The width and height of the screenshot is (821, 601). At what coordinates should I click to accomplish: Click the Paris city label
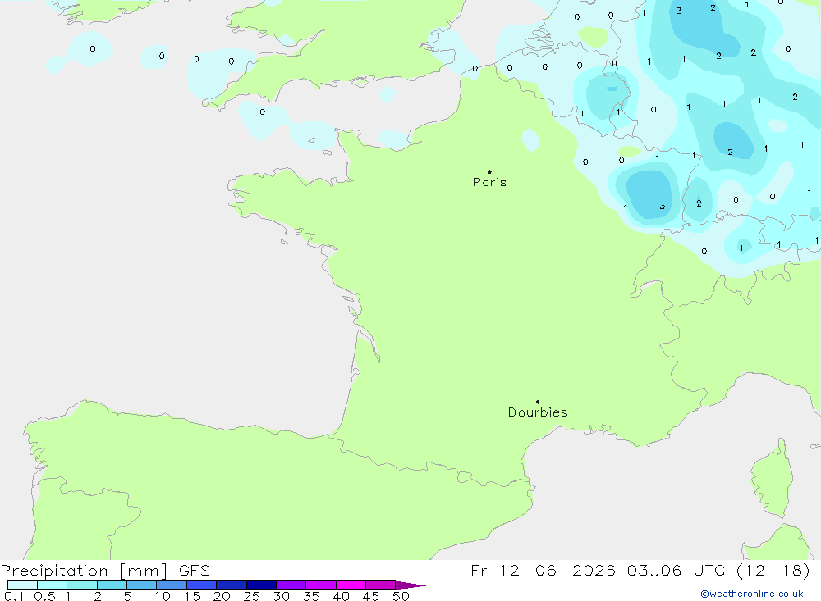tap(489, 182)
